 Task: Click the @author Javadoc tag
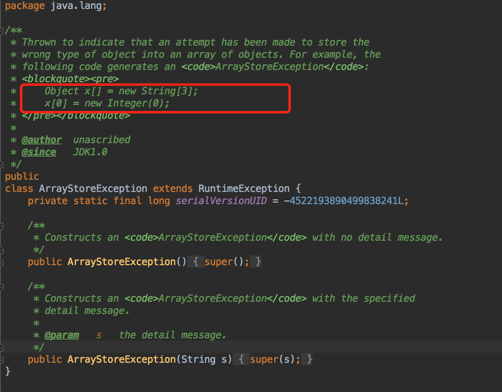click(42, 140)
